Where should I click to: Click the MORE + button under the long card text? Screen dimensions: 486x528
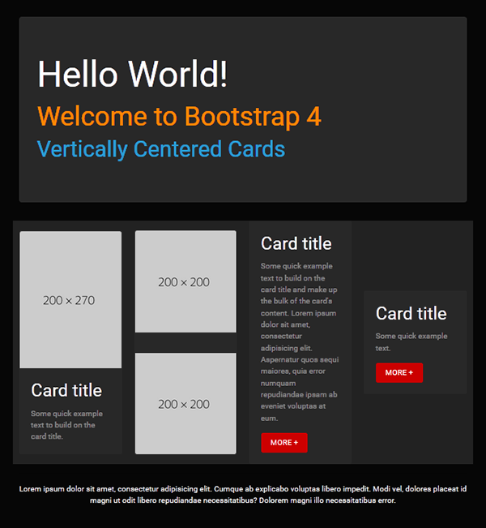tap(284, 443)
